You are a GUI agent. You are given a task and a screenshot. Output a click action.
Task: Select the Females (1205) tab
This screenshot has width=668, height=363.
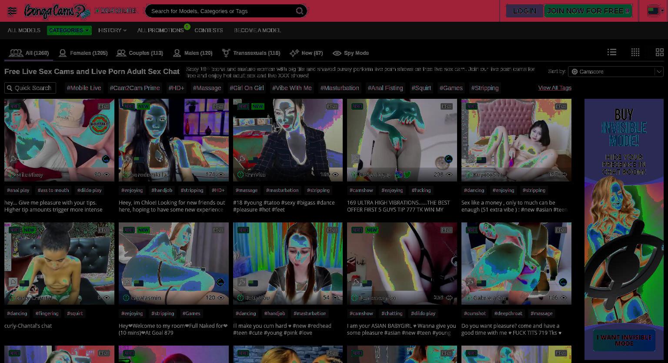coord(83,53)
